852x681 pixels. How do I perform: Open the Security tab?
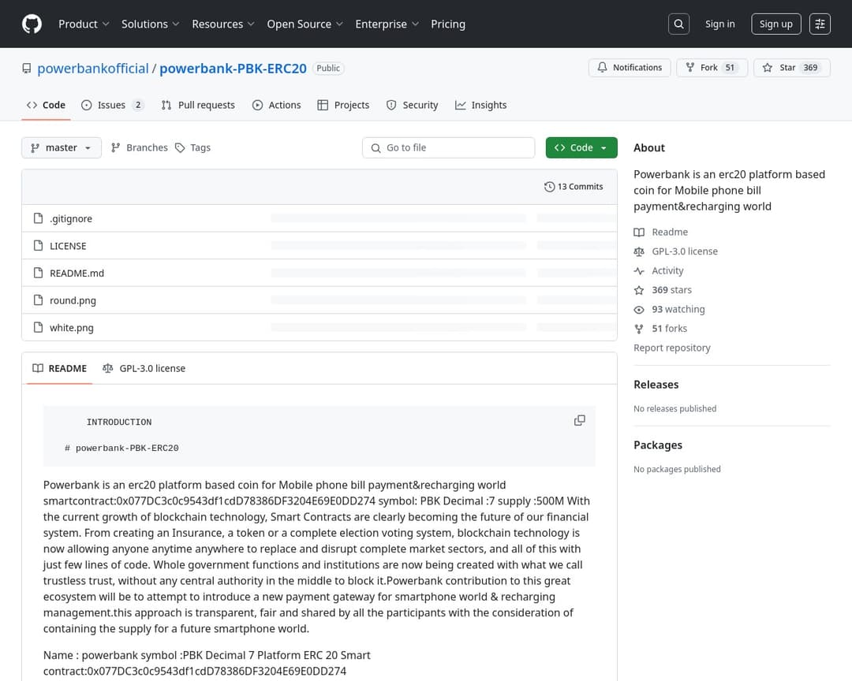point(413,105)
